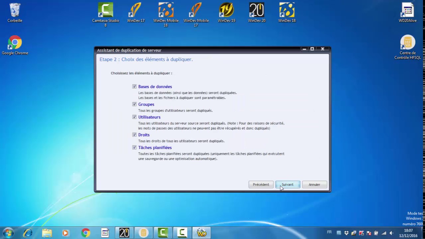Screen dimensions: 425x239
Task: Select the WinDev 20 desktop shortcut
Action: coord(257,13)
